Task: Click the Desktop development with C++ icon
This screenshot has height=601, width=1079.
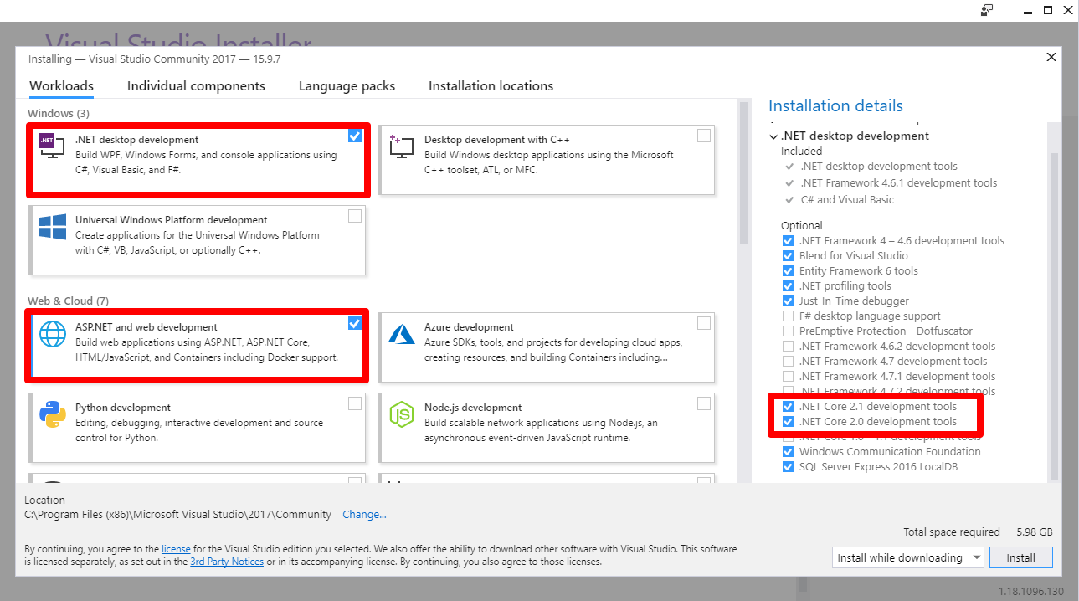Action: [x=401, y=146]
